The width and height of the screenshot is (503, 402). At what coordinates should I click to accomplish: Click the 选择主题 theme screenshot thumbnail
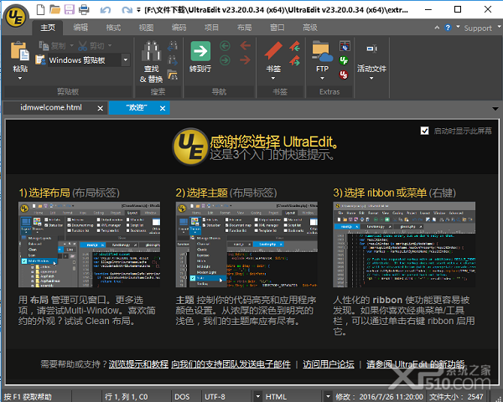pos(246,245)
